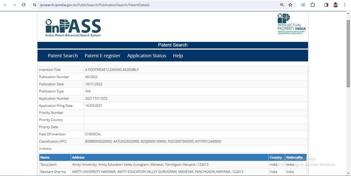The image size is (351, 176).
Task: Click the Patent Search banner heading
Action: pyautogui.click(x=173, y=45)
